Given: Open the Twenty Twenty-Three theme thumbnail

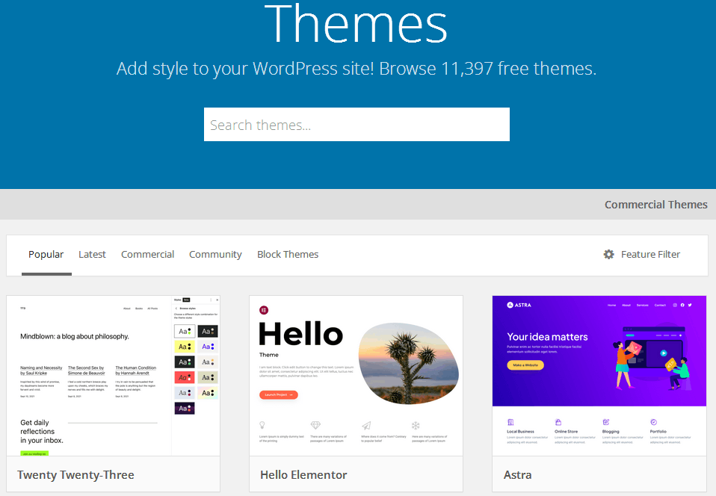Looking at the screenshot, I should (114, 376).
